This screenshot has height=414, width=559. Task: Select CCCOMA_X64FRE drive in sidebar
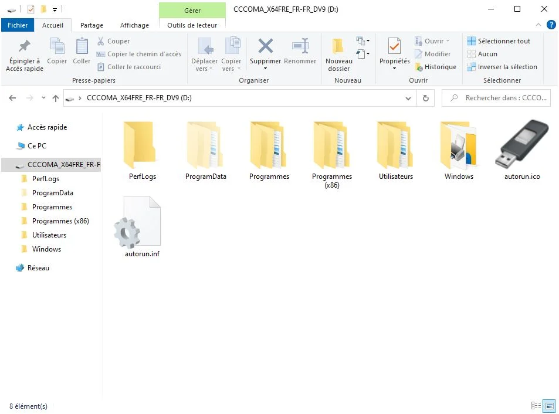[x=52, y=165]
